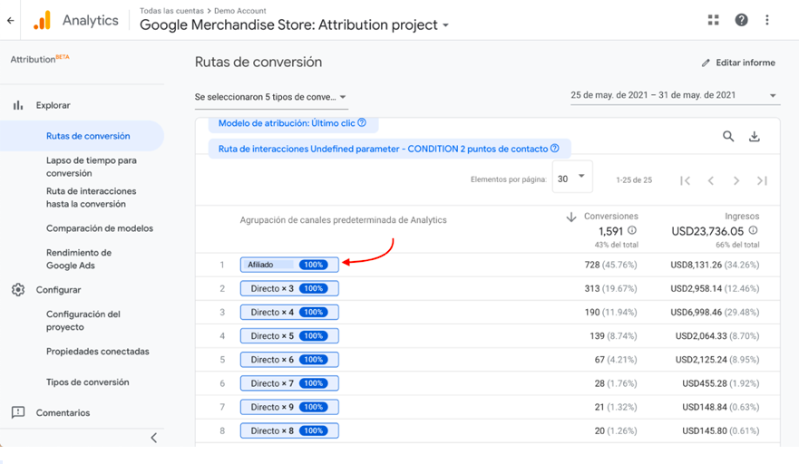Viewport: 799px width, 464px height.
Task: Go to last page of results
Action: [x=762, y=180]
